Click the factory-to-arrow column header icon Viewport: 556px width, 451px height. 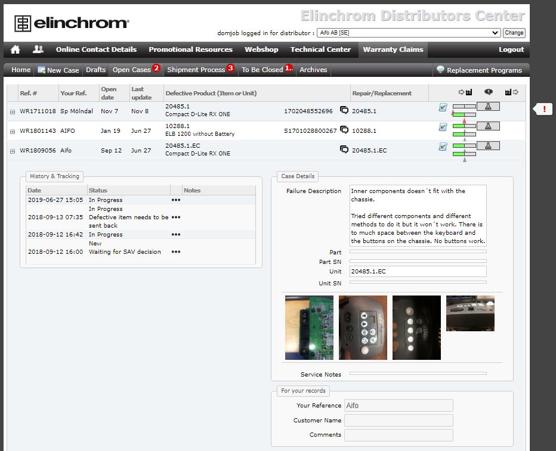pos(511,92)
